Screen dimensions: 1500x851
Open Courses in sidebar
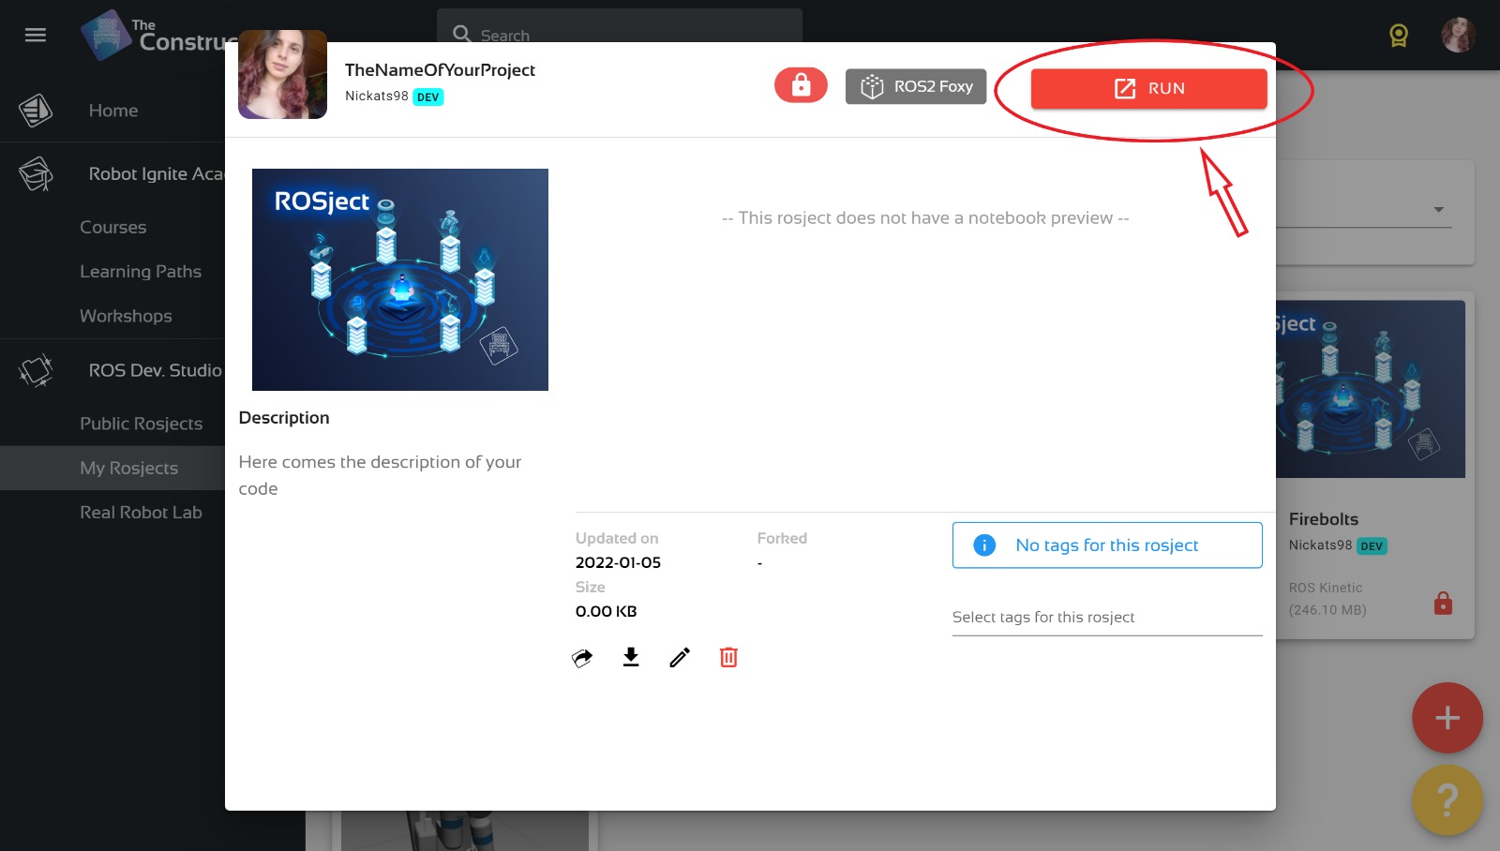tap(113, 228)
